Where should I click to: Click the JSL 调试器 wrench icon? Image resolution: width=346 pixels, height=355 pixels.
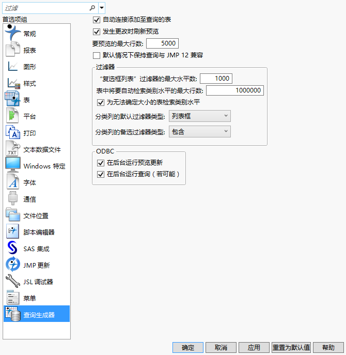[x=13, y=281]
